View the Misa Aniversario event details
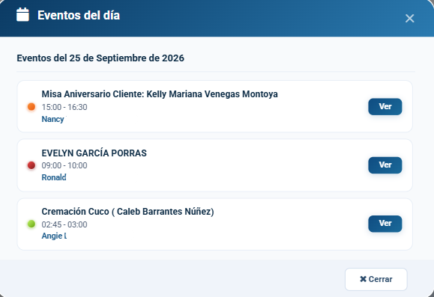This screenshot has width=434, height=297. point(385,107)
